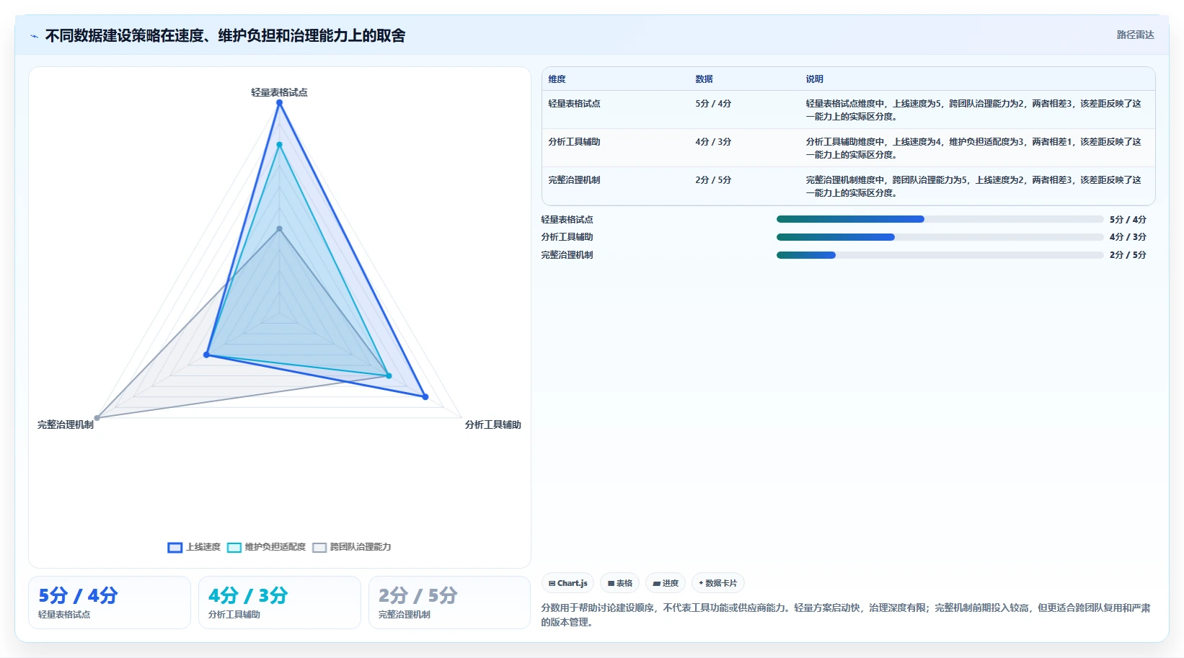Click the 维护负担适配度 point on 轻量表格试点 axis

[279, 145]
